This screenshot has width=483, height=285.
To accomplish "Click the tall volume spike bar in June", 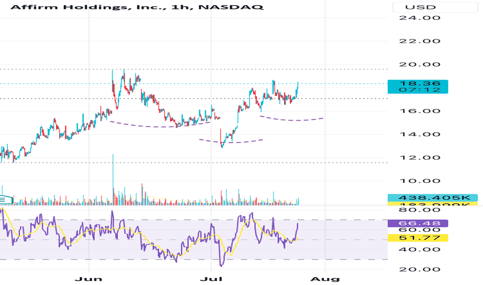I will 113,180.
